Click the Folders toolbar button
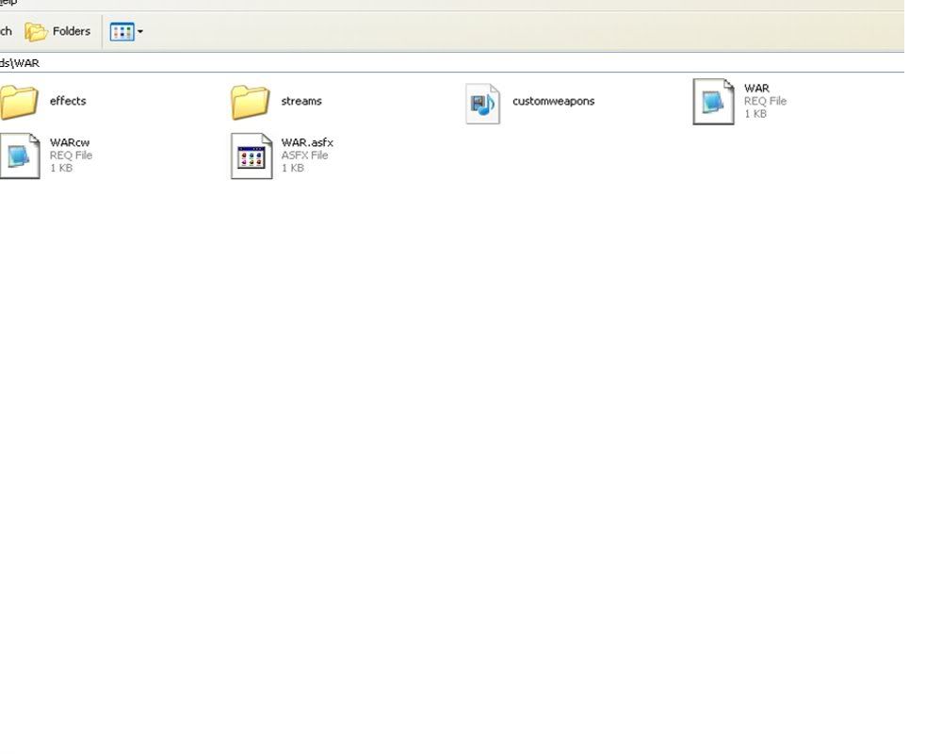942x754 pixels. point(57,31)
